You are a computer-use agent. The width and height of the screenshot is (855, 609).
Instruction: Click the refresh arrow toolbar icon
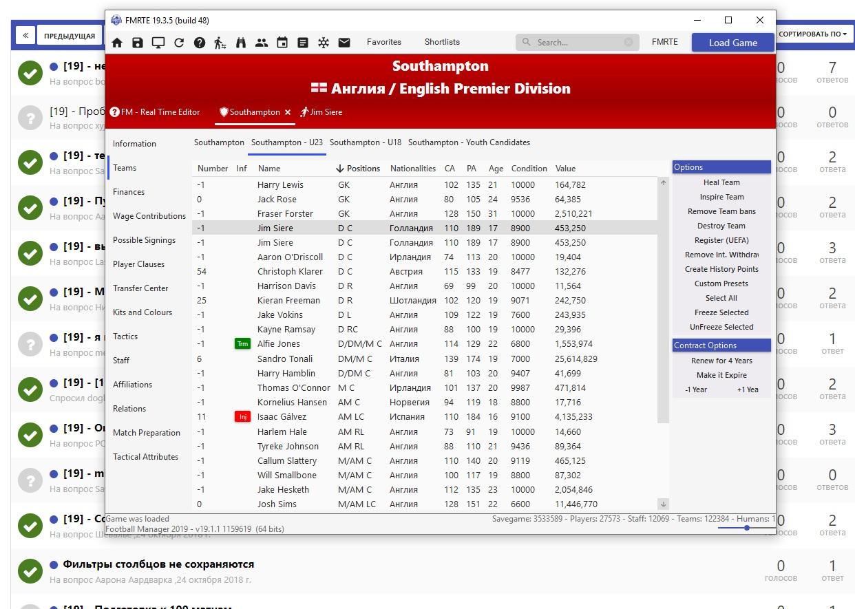point(179,43)
